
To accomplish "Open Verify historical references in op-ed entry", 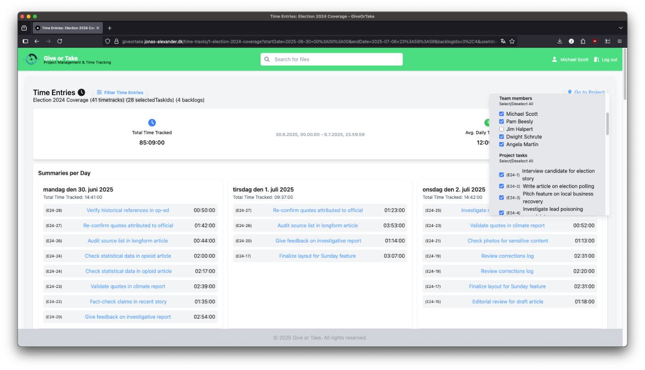I will pyautogui.click(x=127, y=210).
